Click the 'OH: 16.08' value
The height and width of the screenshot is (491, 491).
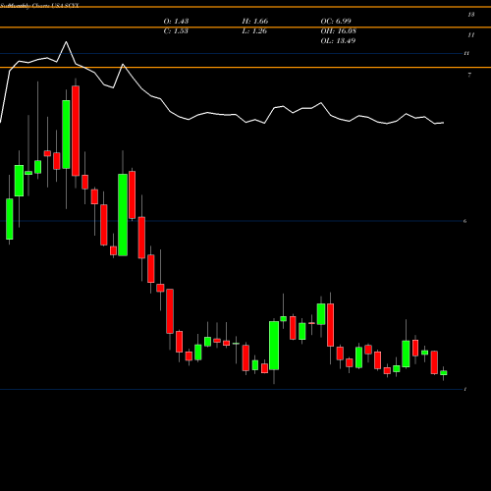coord(338,31)
